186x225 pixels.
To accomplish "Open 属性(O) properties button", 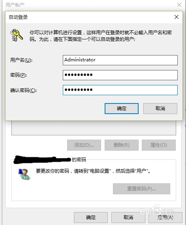I will (159, 145).
